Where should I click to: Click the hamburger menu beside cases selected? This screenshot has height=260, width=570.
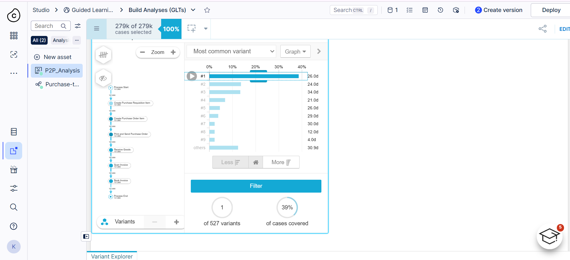point(96,29)
